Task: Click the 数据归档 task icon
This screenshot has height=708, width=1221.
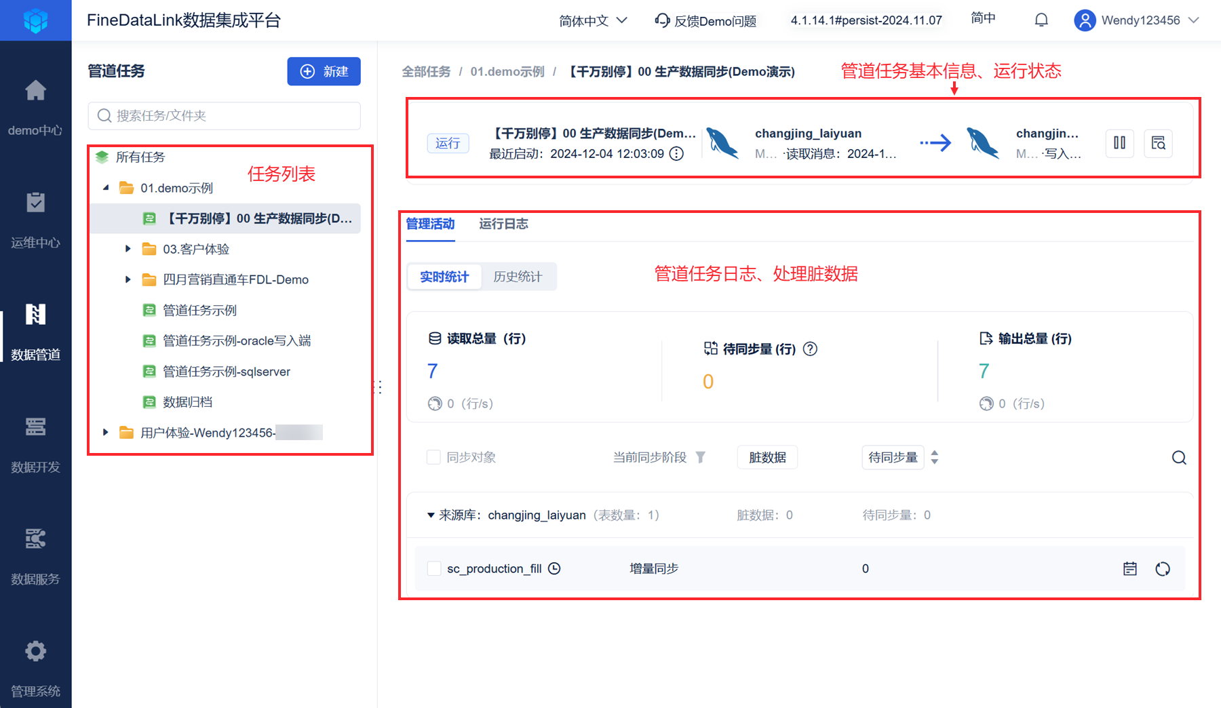Action: click(149, 402)
